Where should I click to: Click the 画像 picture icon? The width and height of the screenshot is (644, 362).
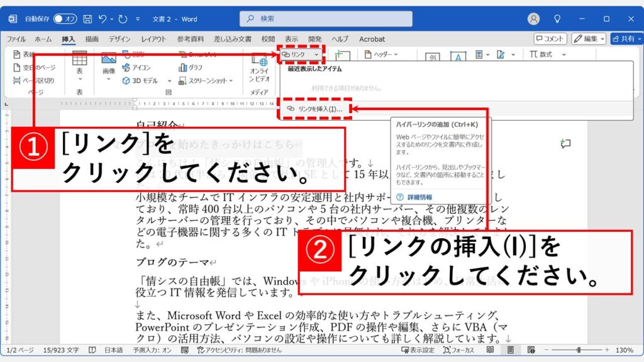(x=108, y=58)
